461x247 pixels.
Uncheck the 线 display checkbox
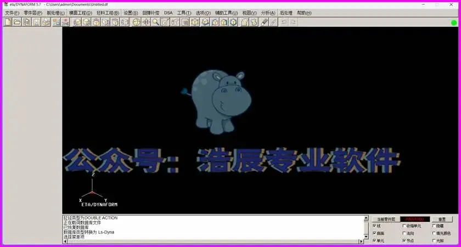pos(374,226)
